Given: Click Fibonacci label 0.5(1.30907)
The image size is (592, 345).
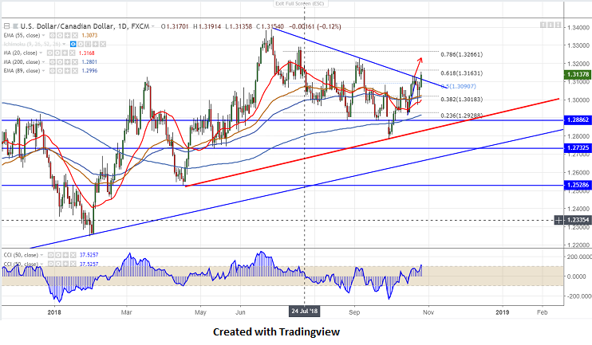Looking at the screenshot, I should coord(458,86).
